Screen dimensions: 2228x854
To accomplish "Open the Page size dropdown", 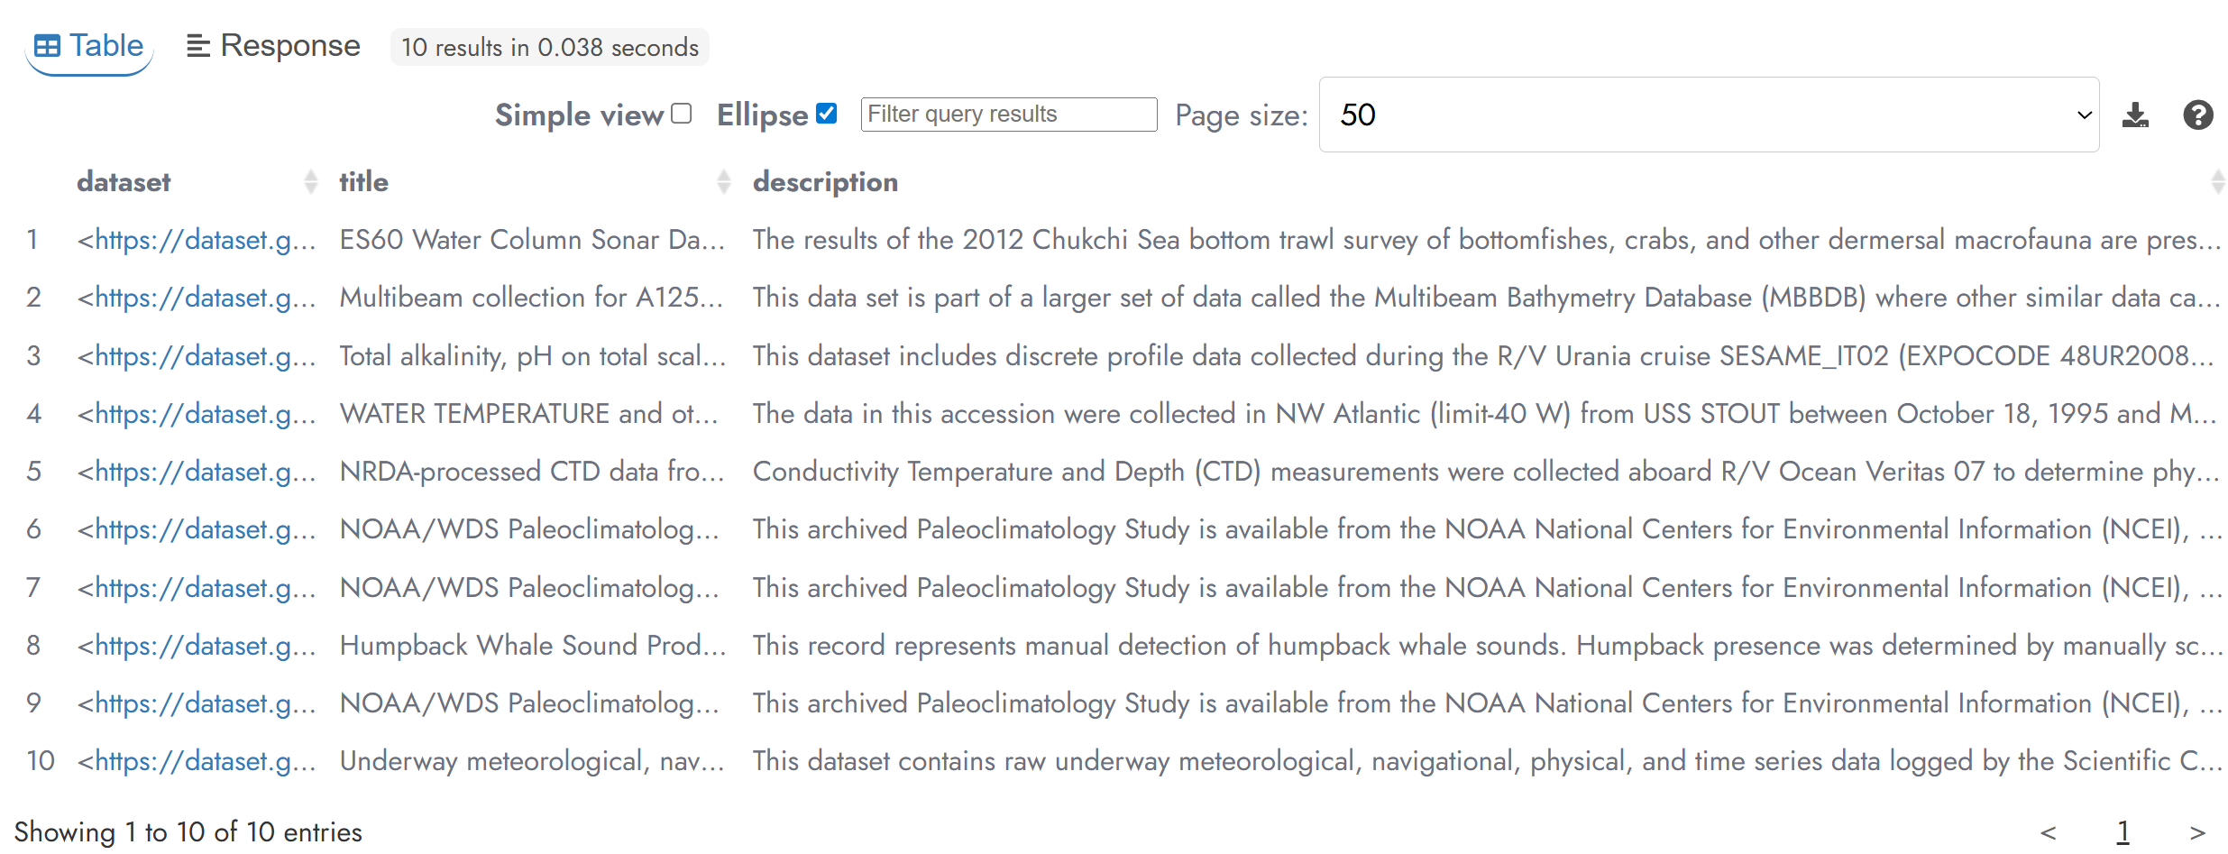I will tap(1708, 115).
